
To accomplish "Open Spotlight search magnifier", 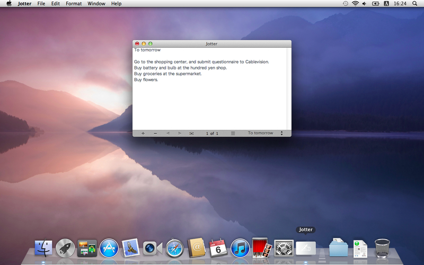I will coord(414,4).
